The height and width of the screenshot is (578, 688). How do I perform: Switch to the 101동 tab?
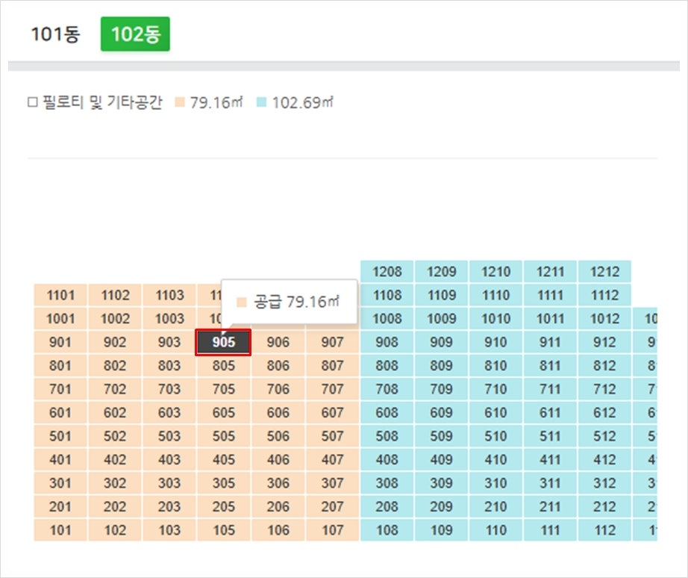(55, 34)
